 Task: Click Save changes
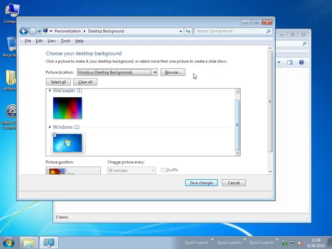pos(201,183)
